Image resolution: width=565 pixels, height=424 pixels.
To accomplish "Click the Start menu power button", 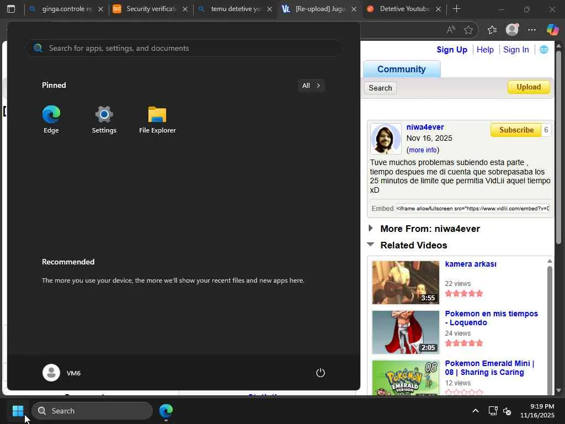I will point(321,373).
